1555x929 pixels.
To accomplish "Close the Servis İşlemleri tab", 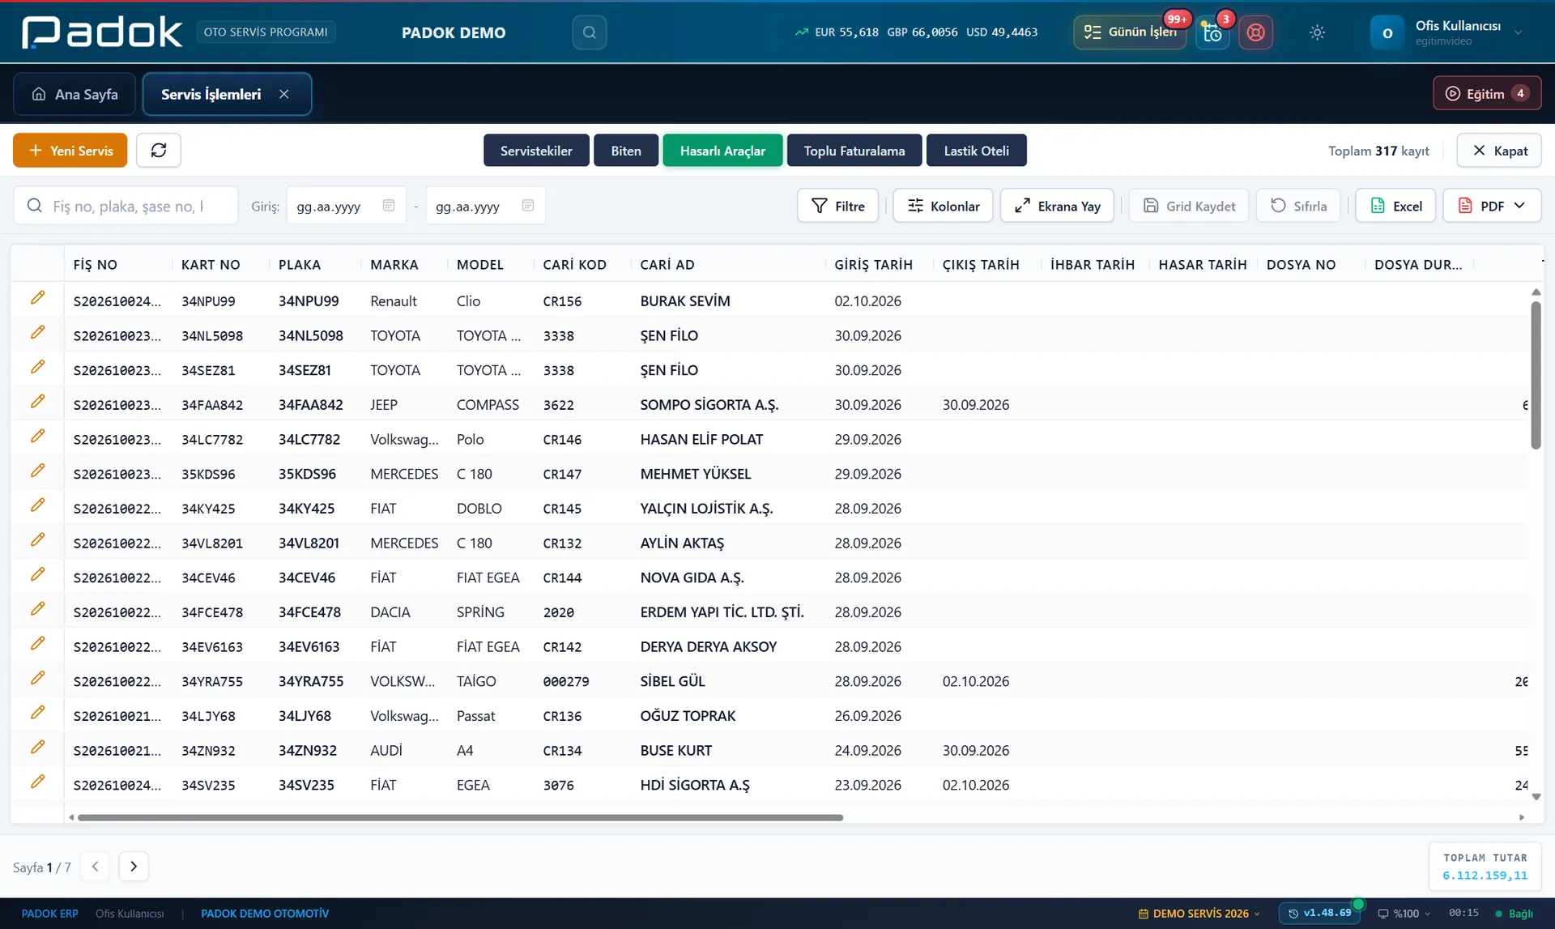I will (284, 94).
